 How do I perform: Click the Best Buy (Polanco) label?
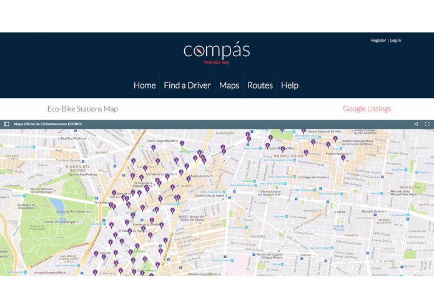[73, 138]
